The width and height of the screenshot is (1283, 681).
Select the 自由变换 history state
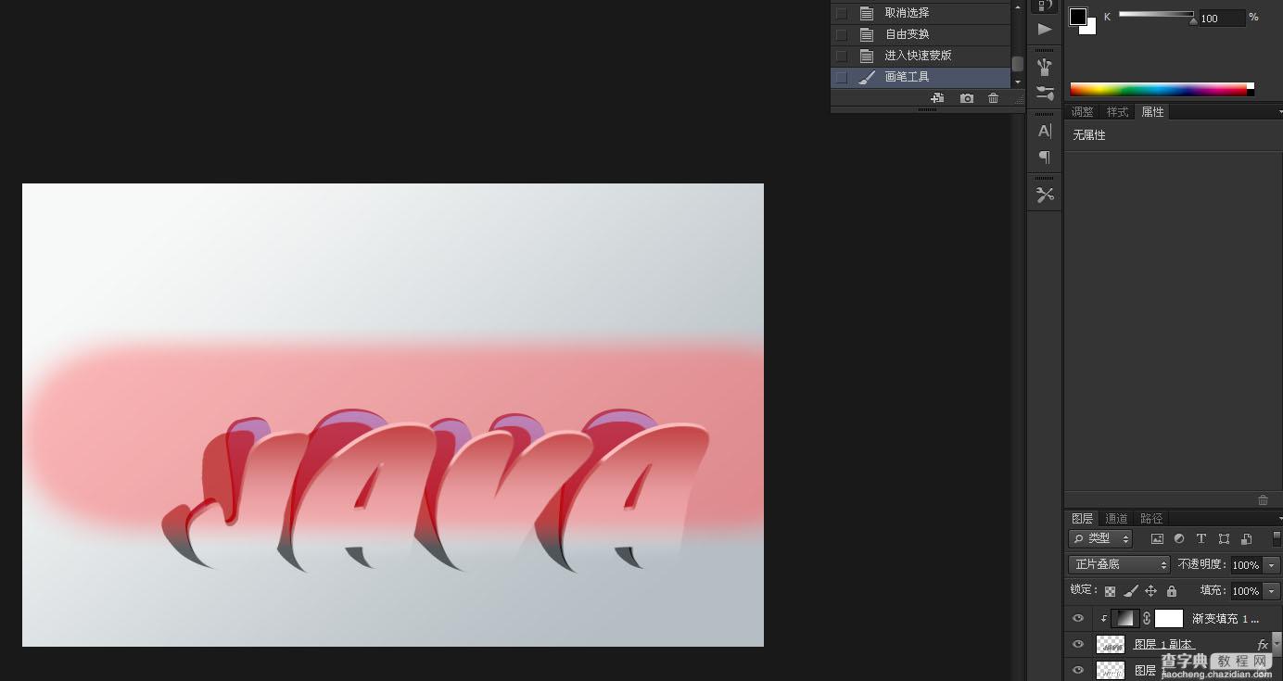[x=921, y=34]
